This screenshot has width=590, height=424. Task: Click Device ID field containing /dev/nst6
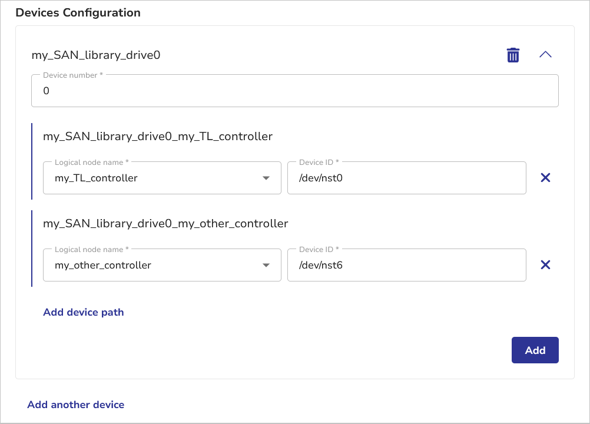(x=406, y=265)
